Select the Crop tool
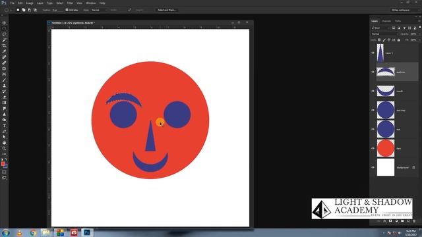This screenshot has width=422, height=237. (x=4, y=45)
